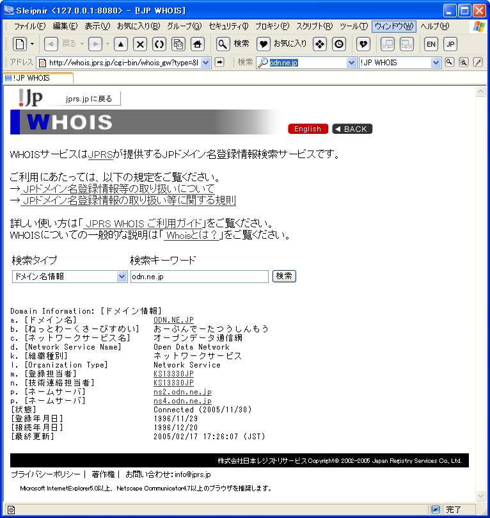
Task: Open the ウィンドウ(W) menu
Action: (x=394, y=26)
